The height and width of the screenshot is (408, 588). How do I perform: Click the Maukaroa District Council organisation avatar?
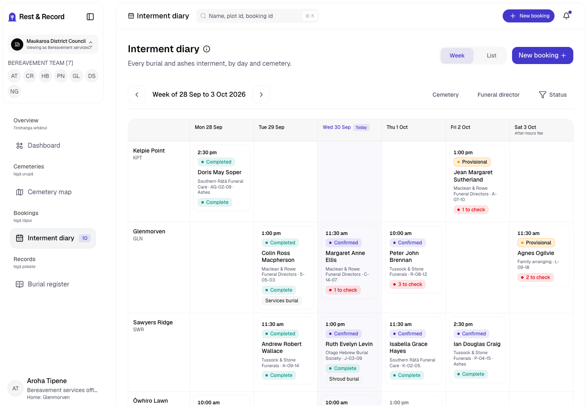tap(17, 44)
